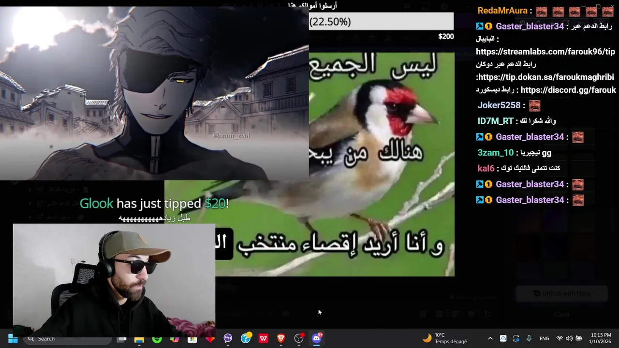Image resolution: width=619 pixels, height=348 pixels.
Task: Click كنت تتمنى فالنتيك توك chat message
Action: pos(531,168)
